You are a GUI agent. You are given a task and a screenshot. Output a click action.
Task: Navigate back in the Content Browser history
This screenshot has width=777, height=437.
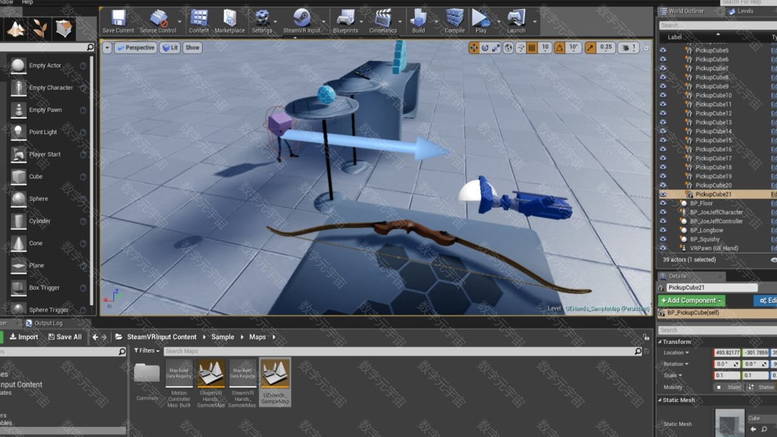tap(95, 337)
